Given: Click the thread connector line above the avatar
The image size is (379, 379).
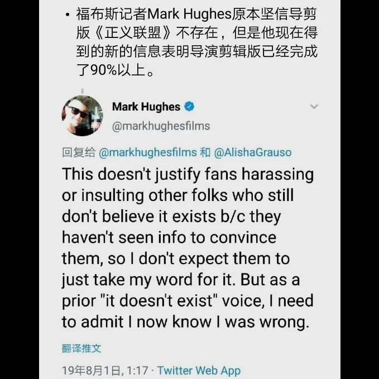Looking at the screenshot, I should [83, 91].
